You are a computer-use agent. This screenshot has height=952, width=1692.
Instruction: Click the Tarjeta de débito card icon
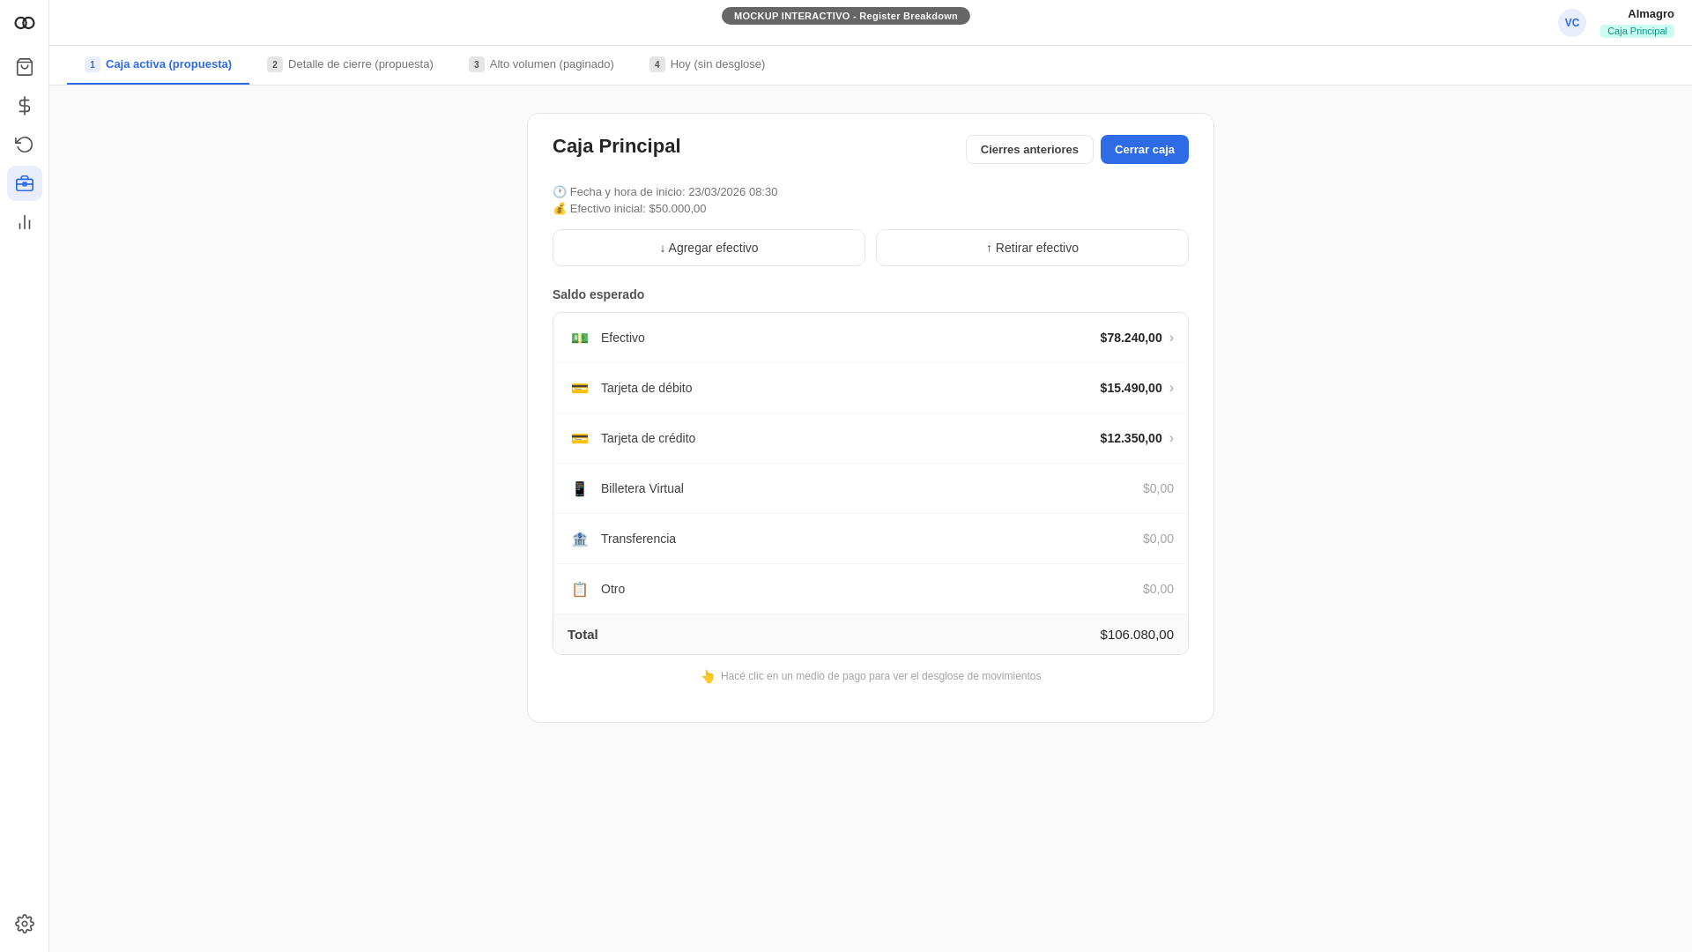tap(580, 388)
